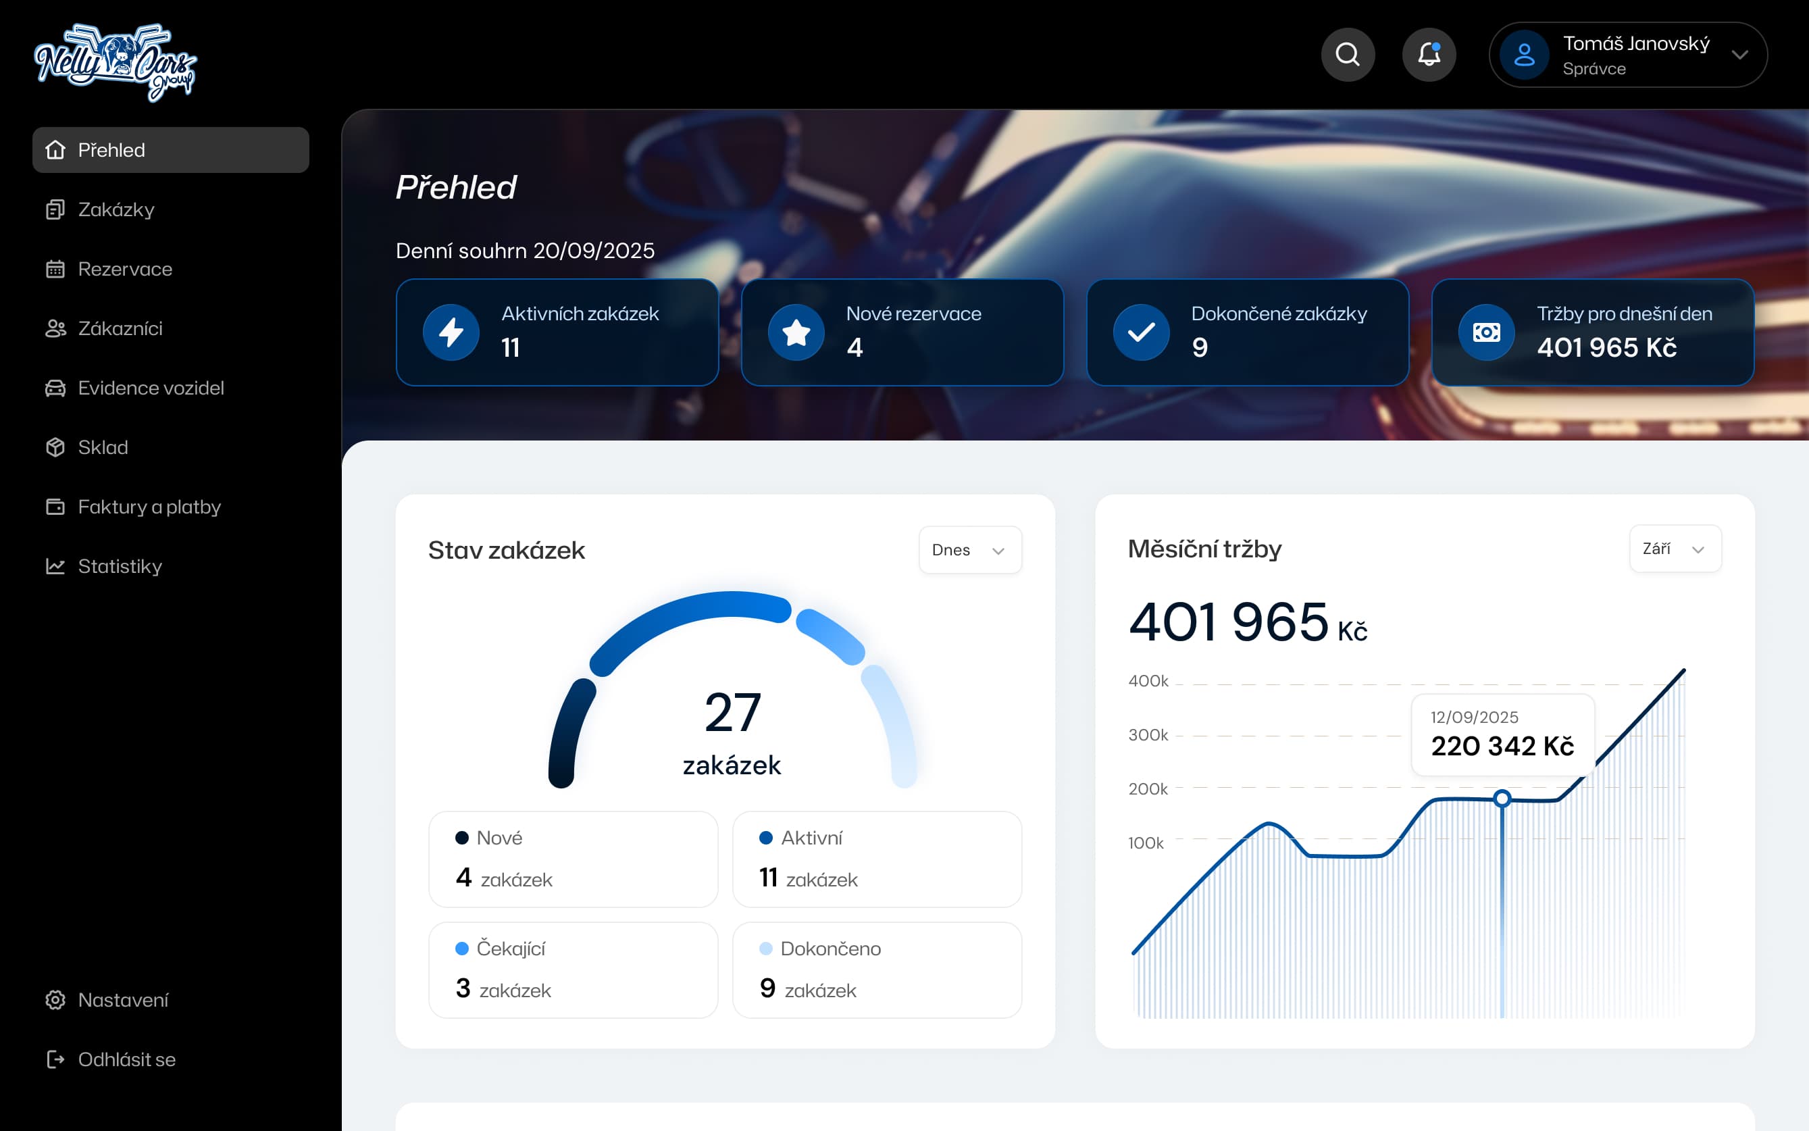Click the user avatar icon
Image resolution: width=1809 pixels, height=1131 pixels.
1525,54
